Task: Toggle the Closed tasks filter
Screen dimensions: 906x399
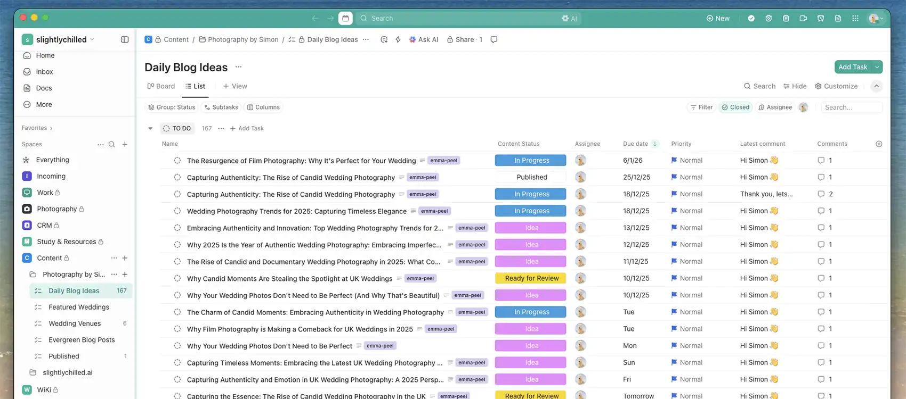Action: tap(735, 107)
